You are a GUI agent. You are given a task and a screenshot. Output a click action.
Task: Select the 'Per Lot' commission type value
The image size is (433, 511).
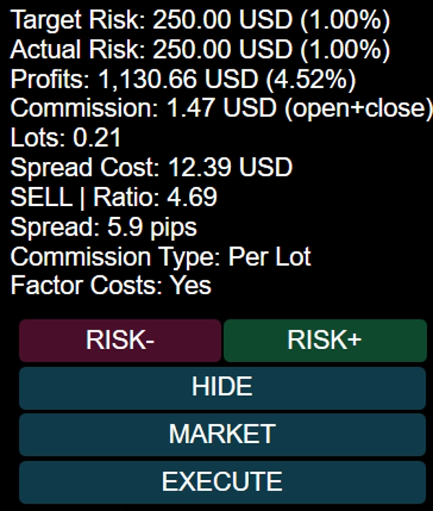[x=270, y=257]
